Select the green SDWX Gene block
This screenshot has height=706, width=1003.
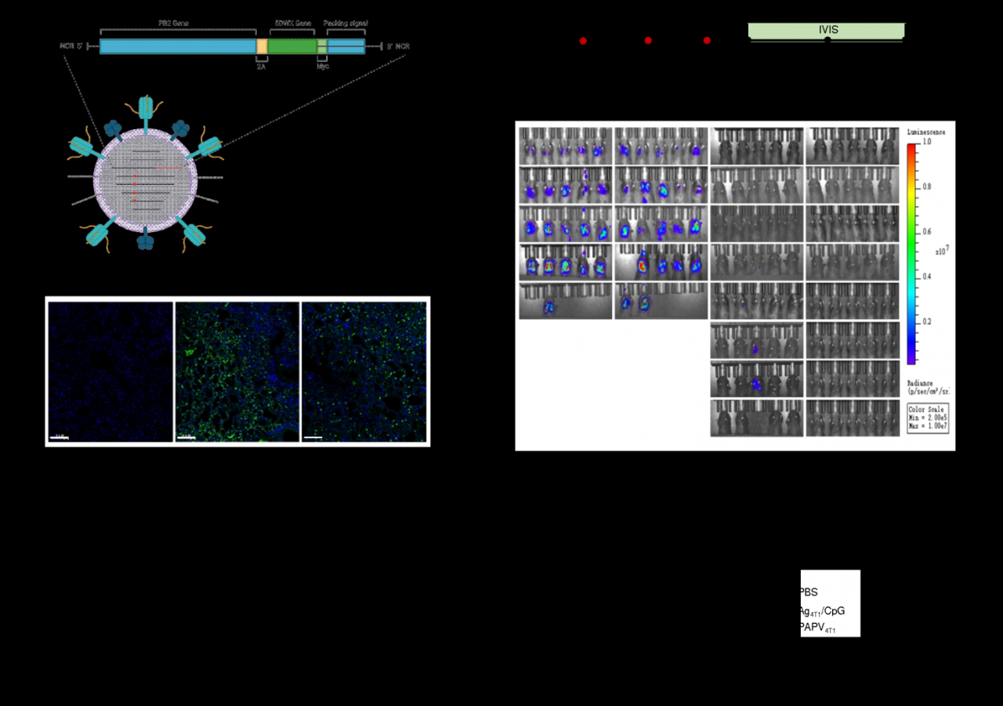click(x=292, y=47)
